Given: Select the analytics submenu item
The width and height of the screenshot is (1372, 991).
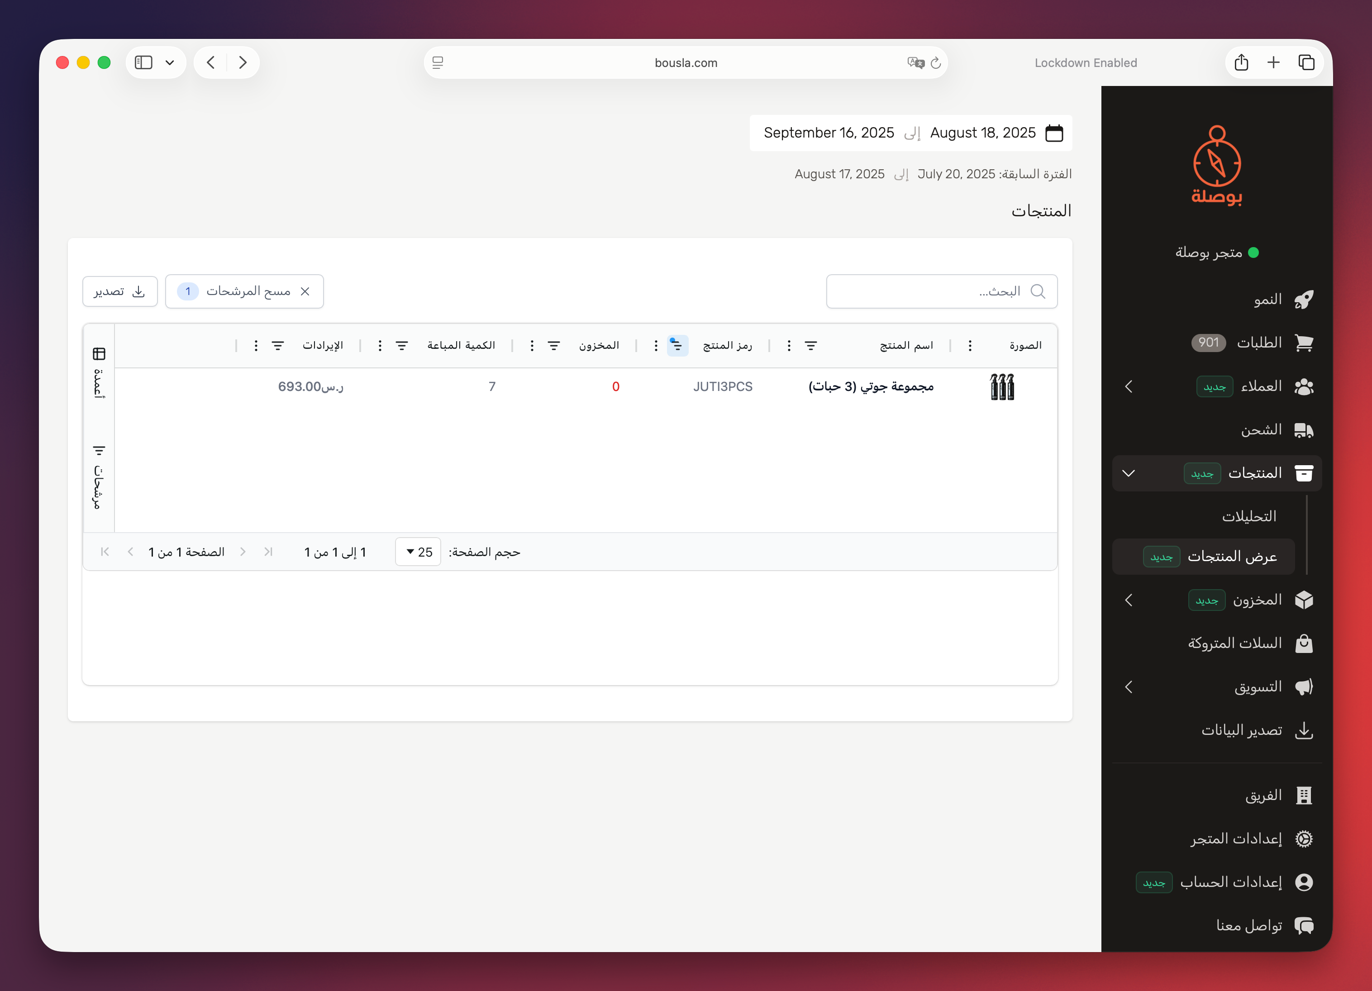Looking at the screenshot, I should [x=1248, y=516].
